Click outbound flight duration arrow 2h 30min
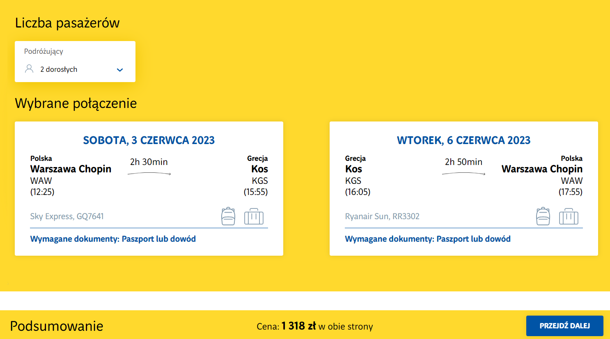 (149, 174)
